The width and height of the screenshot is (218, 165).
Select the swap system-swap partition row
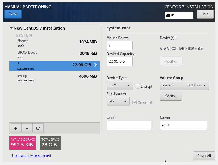[55, 77]
